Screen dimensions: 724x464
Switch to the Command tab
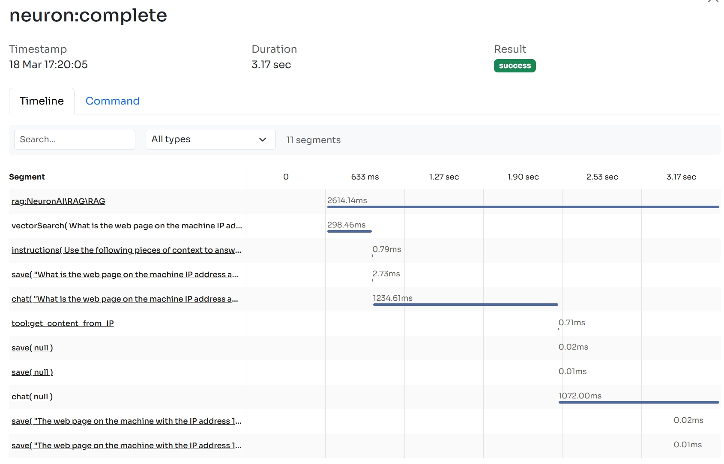click(112, 101)
